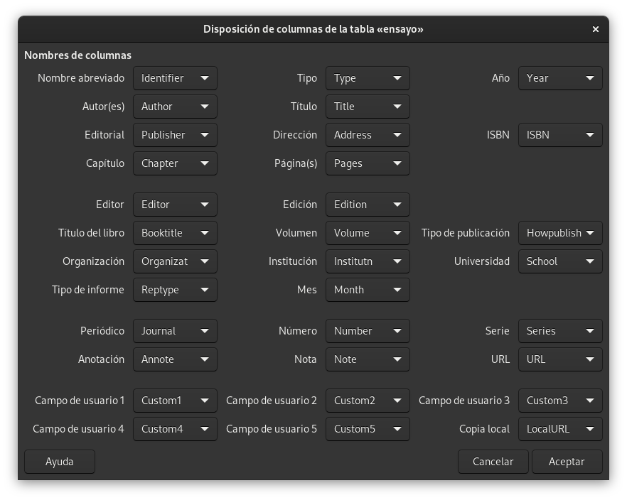The width and height of the screenshot is (627, 500).
Task: Open the Editorial dropdown showing Publisher
Action: pos(175,135)
